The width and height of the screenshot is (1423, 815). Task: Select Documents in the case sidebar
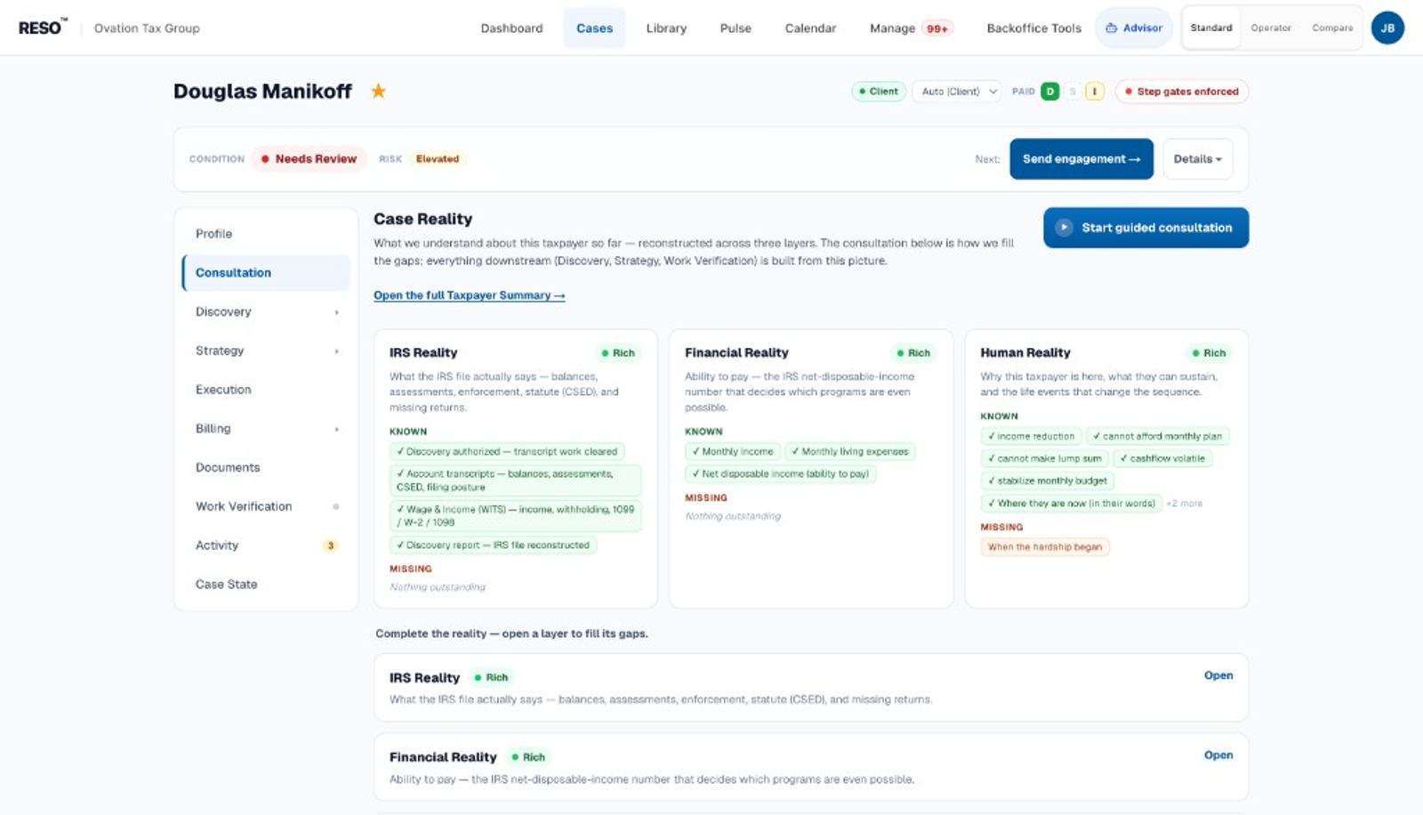pos(266,467)
